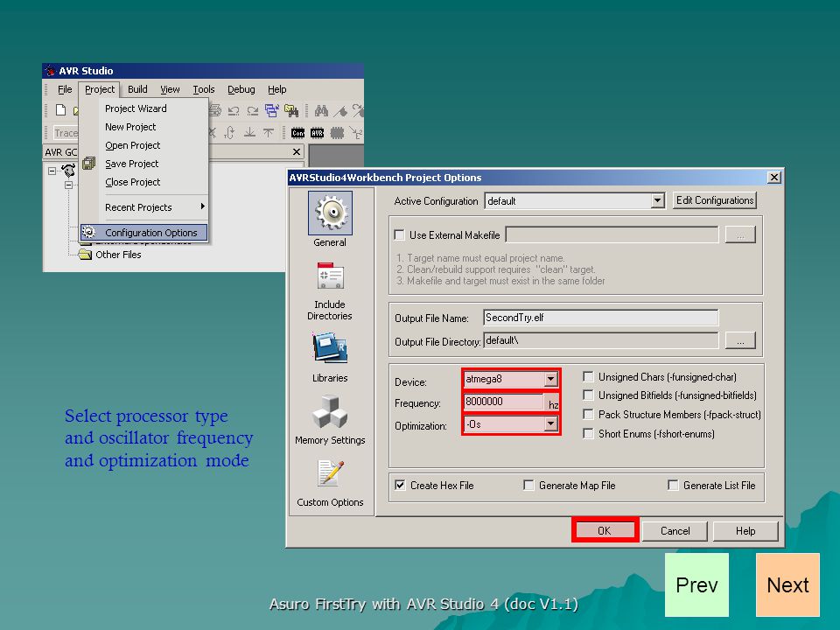Choose Open Project menu entry
This screenshot has width=840, height=630.
point(132,145)
